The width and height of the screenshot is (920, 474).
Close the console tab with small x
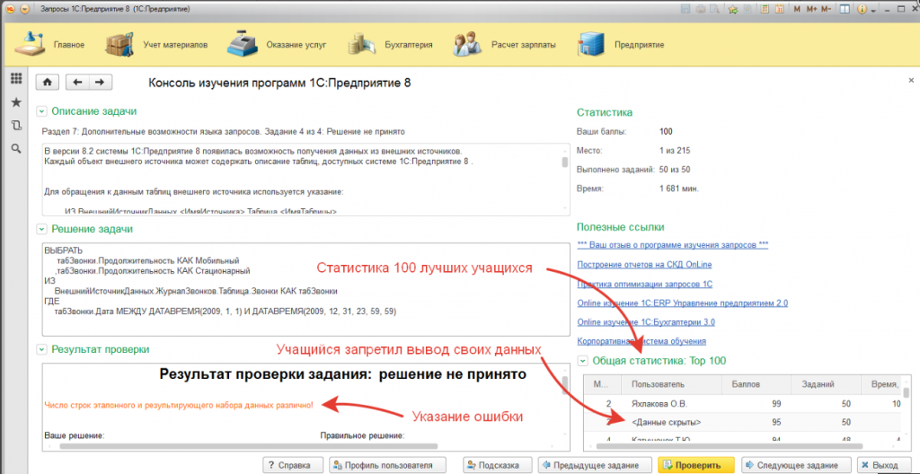[911, 79]
